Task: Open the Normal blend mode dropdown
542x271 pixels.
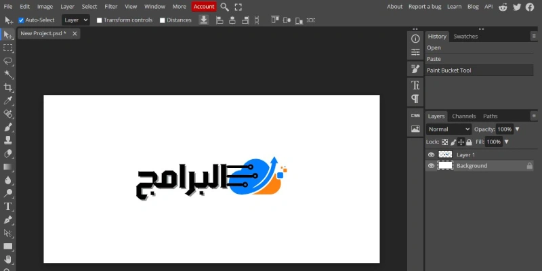Action: pyautogui.click(x=448, y=129)
